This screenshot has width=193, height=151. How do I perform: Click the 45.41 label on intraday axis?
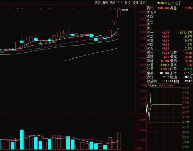point(186,93)
